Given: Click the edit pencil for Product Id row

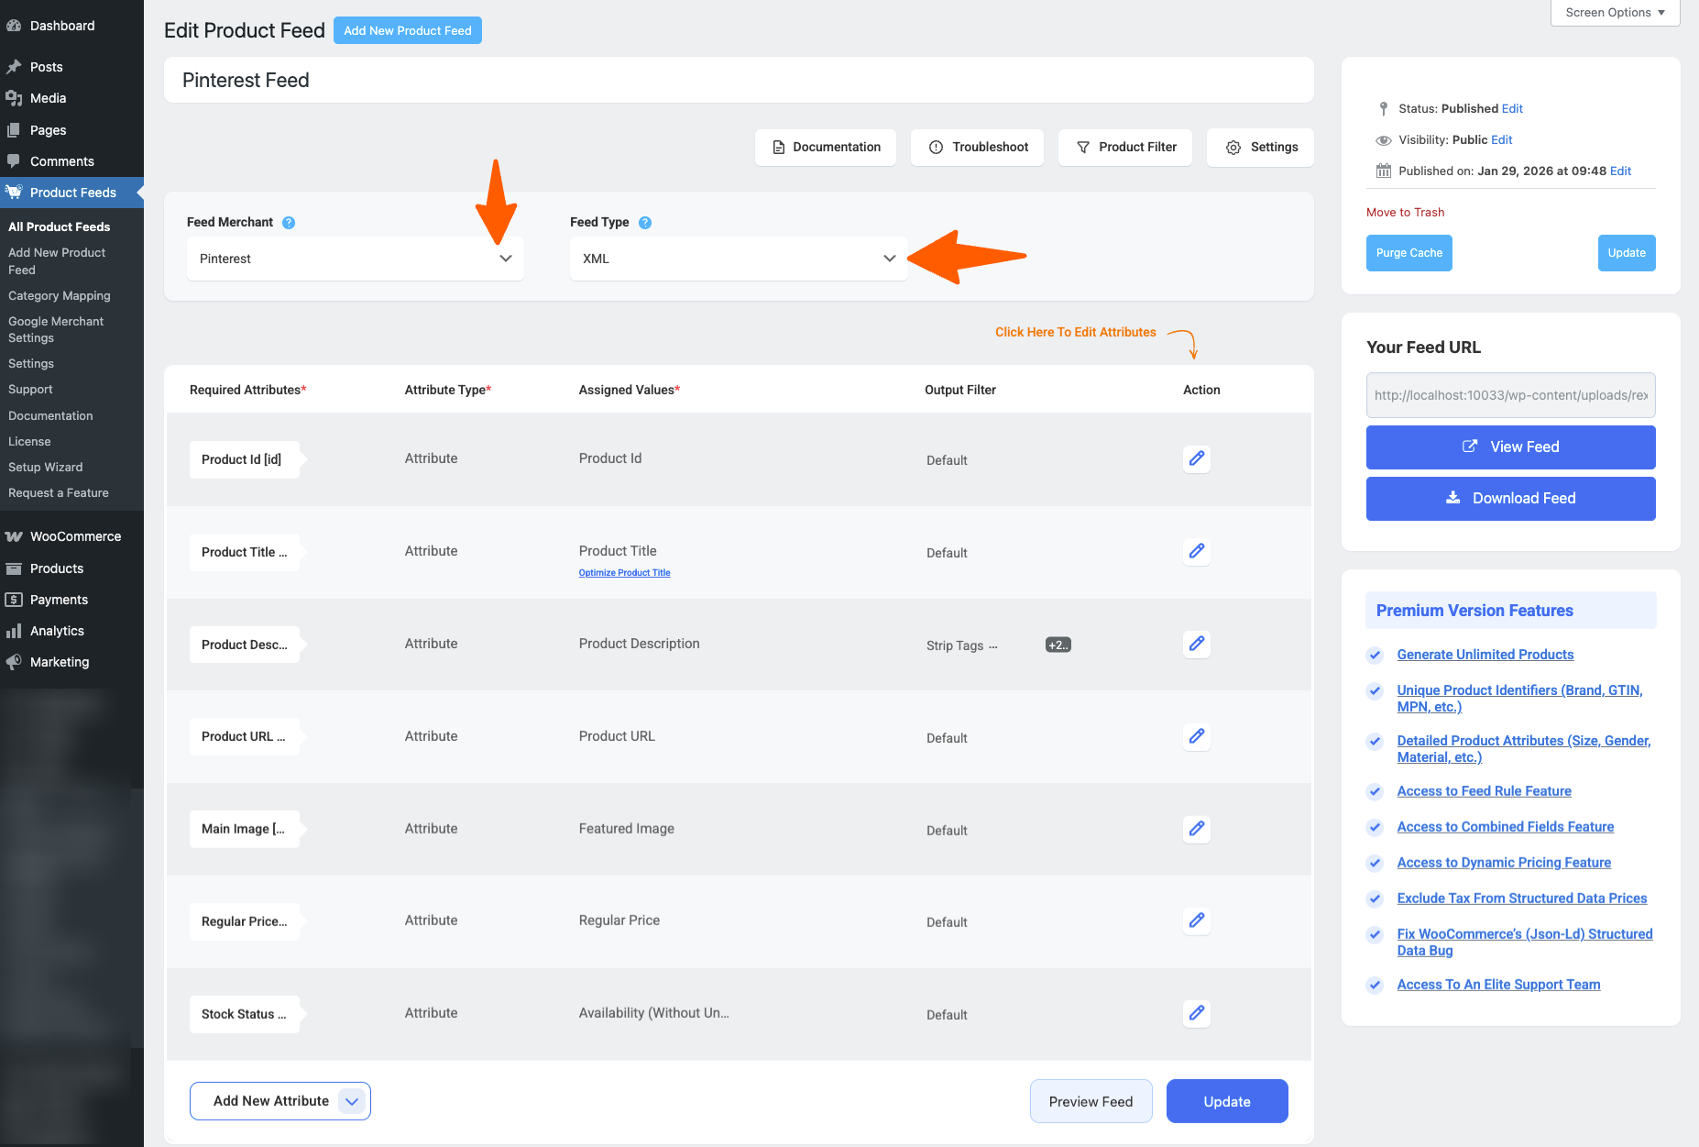Looking at the screenshot, I should click(x=1196, y=458).
